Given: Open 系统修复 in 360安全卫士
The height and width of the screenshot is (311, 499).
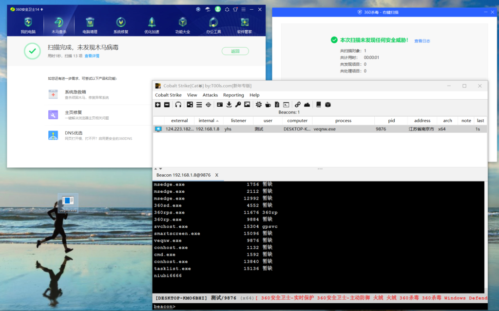Looking at the screenshot, I should click(x=121, y=25).
